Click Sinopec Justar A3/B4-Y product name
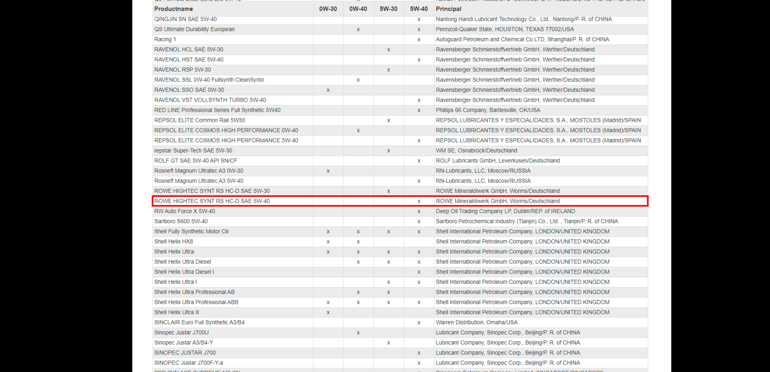This screenshot has height=372, width=770. coord(183,343)
